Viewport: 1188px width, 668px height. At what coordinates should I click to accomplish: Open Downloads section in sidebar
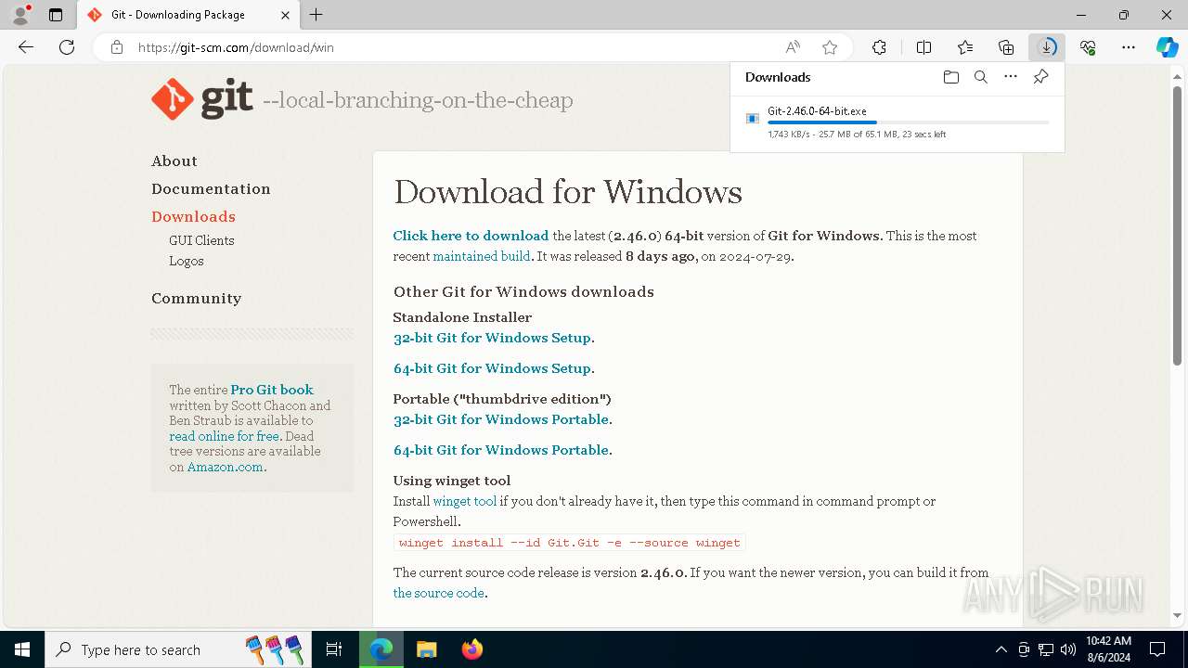[193, 216]
